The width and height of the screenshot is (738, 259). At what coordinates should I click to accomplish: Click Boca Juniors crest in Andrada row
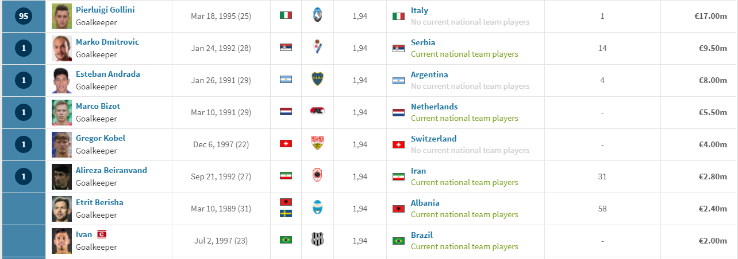coord(318,80)
